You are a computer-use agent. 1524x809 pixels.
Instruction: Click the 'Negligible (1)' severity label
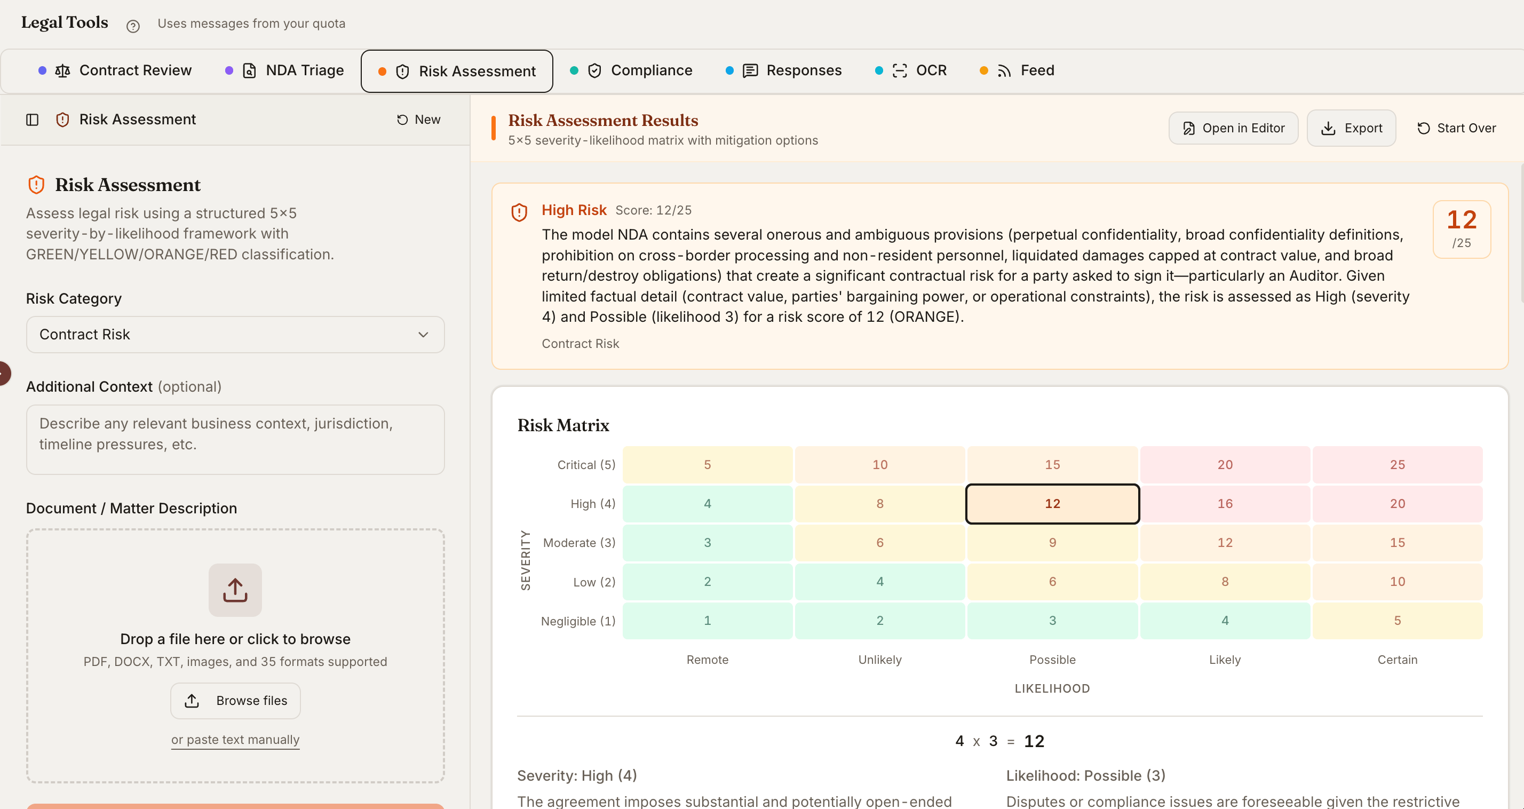(x=577, y=621)
